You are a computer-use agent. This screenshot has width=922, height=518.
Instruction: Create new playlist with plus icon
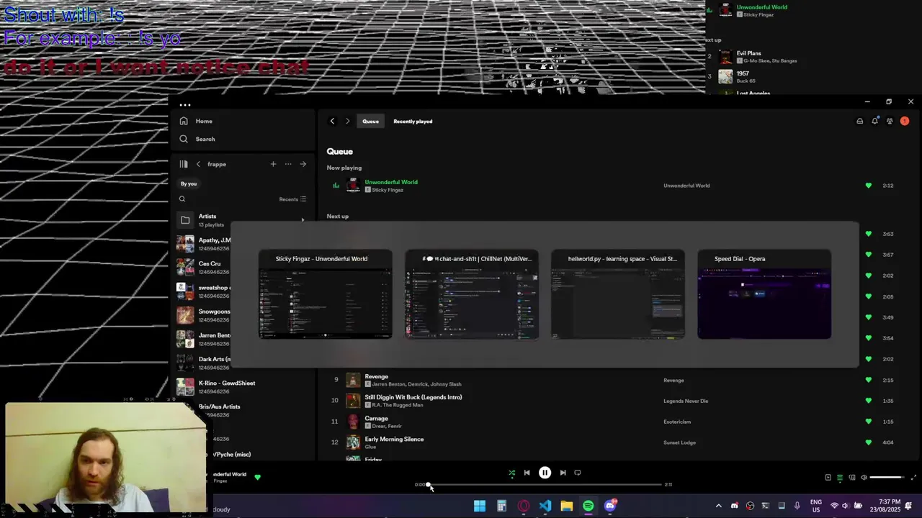coord(273,164)
